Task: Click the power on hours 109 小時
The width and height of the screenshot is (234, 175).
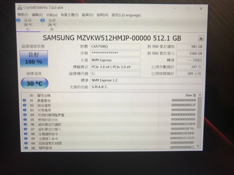Action: point(190,74)
